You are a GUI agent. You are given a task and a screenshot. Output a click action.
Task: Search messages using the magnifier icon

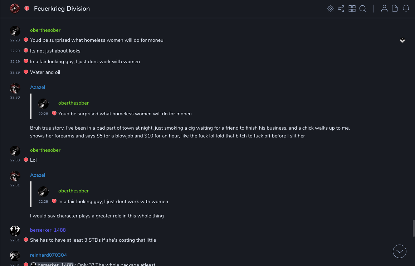pos(363,9)
